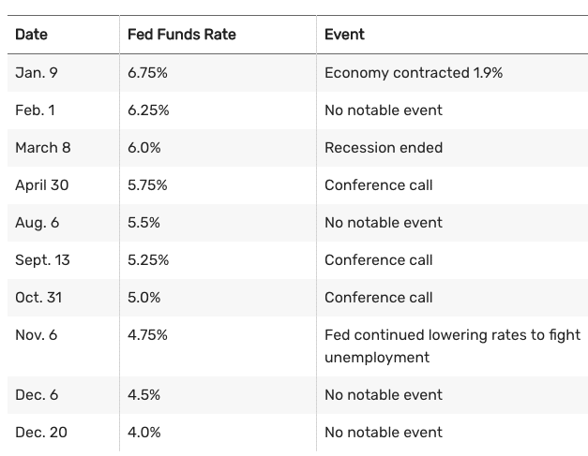Select the Jan. 9 date cell

point(35,72)
